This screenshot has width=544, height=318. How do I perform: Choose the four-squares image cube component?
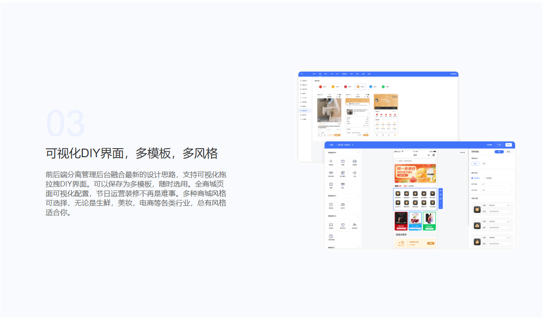coord(343,173)
